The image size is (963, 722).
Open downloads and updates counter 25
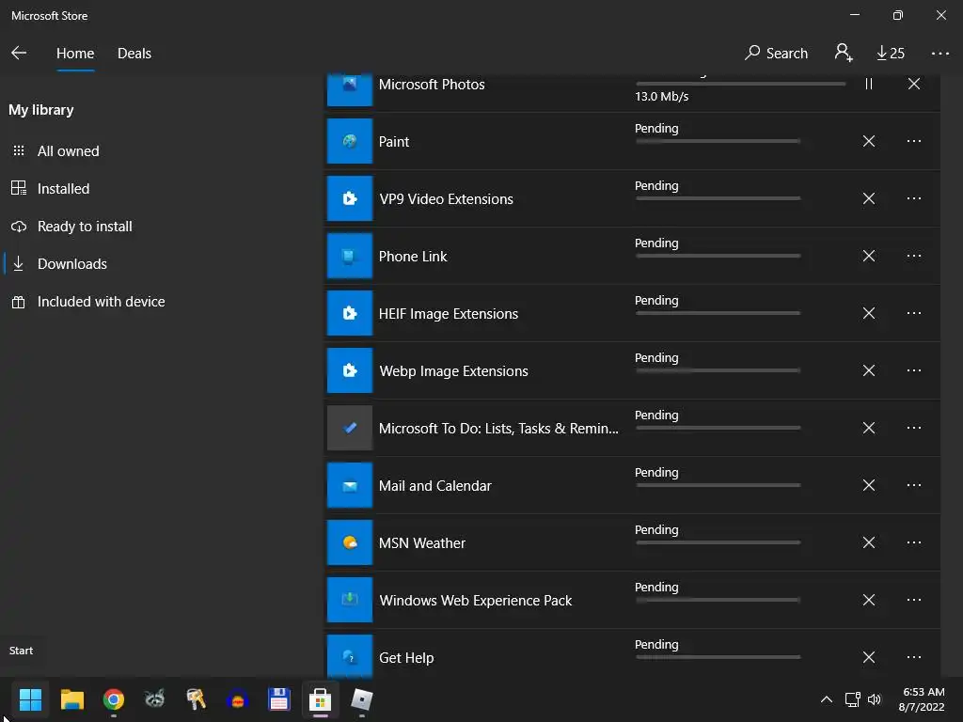click(890, 54)
